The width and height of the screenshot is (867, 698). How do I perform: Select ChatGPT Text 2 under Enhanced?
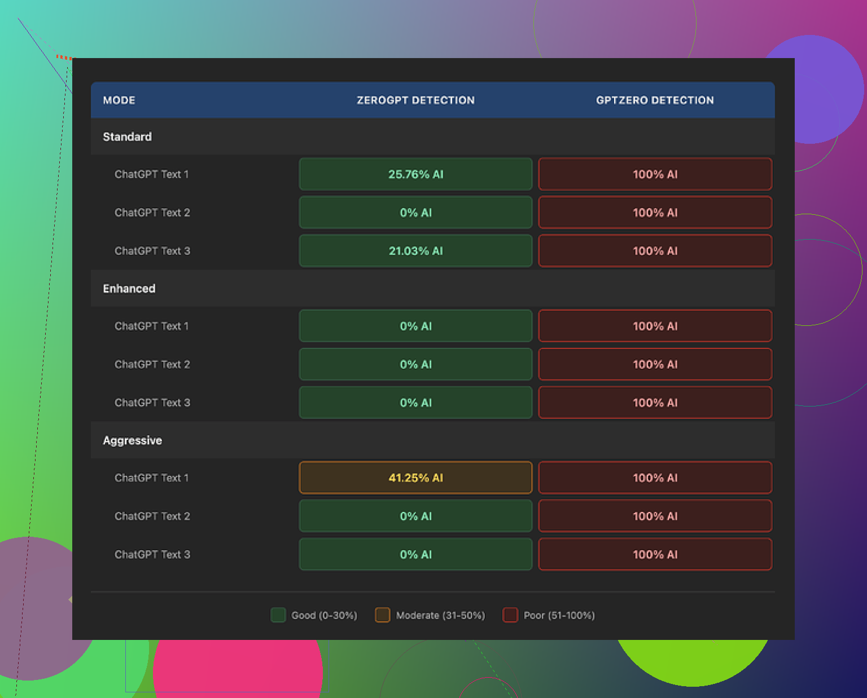[x=152, y=364]
